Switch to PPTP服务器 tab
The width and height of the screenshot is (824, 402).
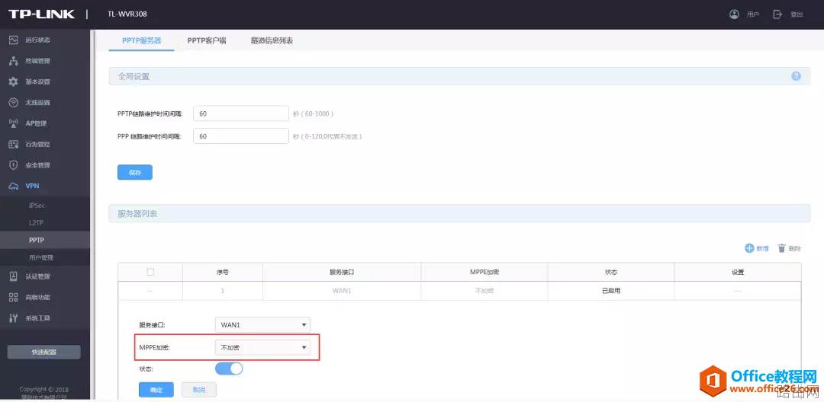click(x=141, y=40)
